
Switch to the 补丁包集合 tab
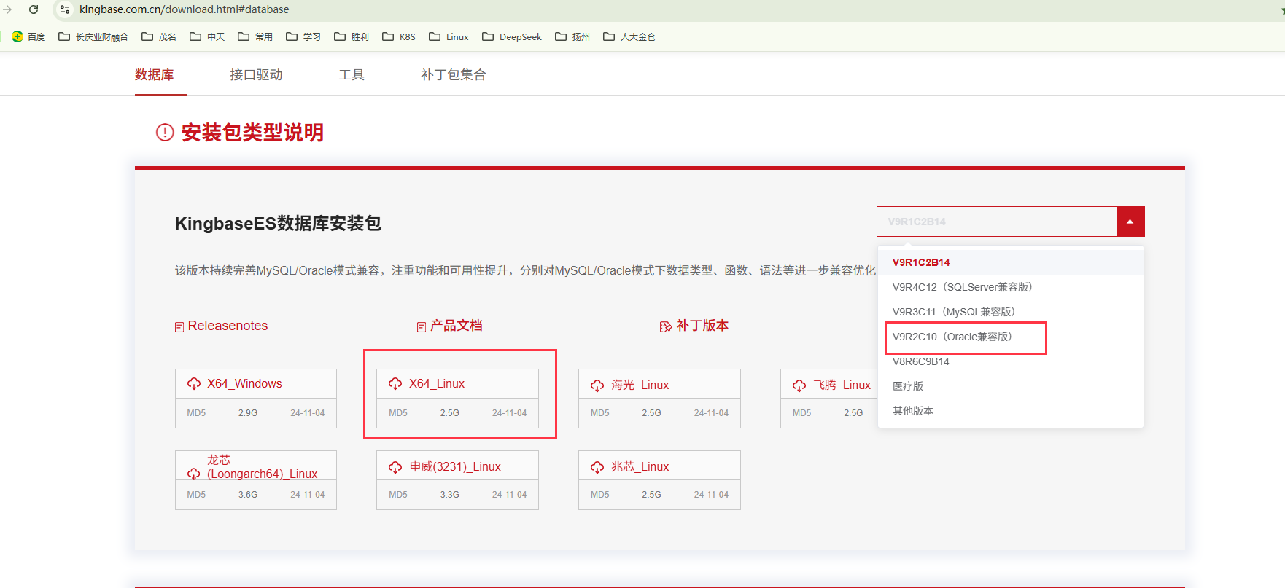pyautogui.click(x=453, y=74)
